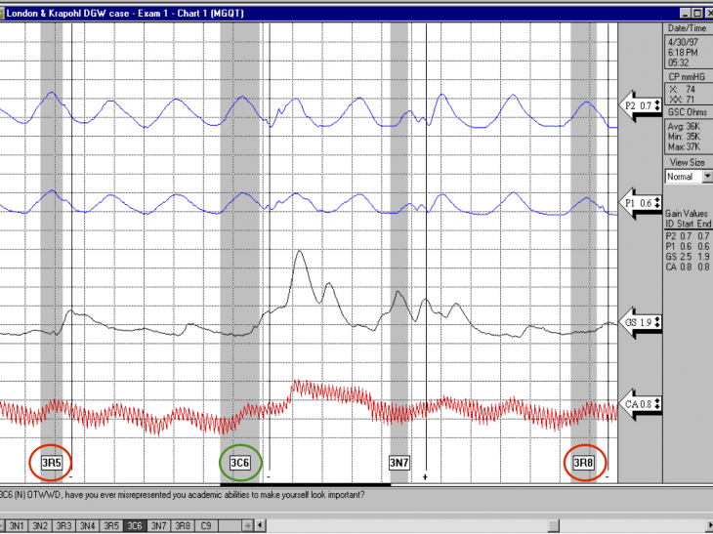Click the 3R5 question label on chart
The image size is (713, 534).
click(51, 462)
